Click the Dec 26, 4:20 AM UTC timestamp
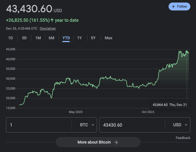196x152 pixels. 21,29
